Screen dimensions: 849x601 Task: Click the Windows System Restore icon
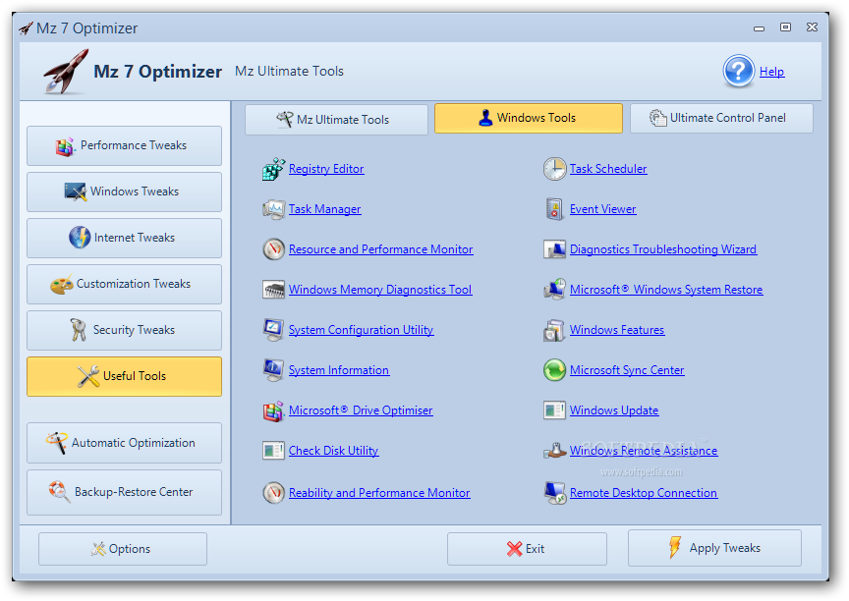[x=554, y=290]
